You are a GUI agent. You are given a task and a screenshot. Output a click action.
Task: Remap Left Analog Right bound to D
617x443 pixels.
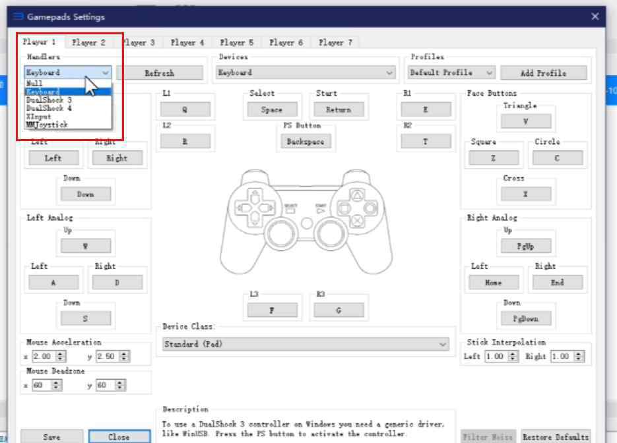(x=117, y=282)
